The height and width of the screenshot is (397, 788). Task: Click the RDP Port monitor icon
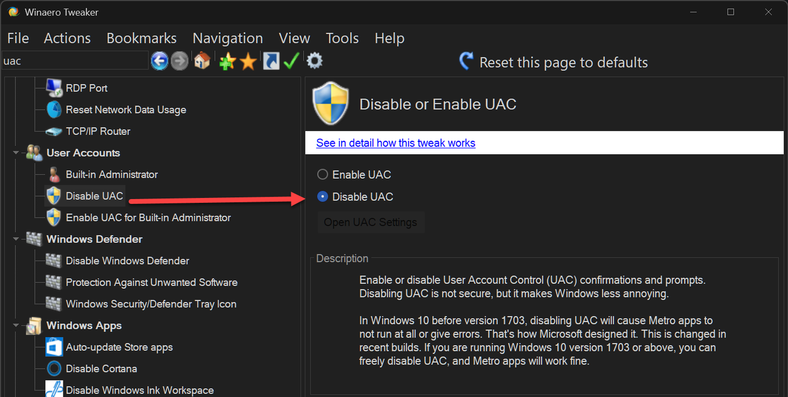pos(54,88)
